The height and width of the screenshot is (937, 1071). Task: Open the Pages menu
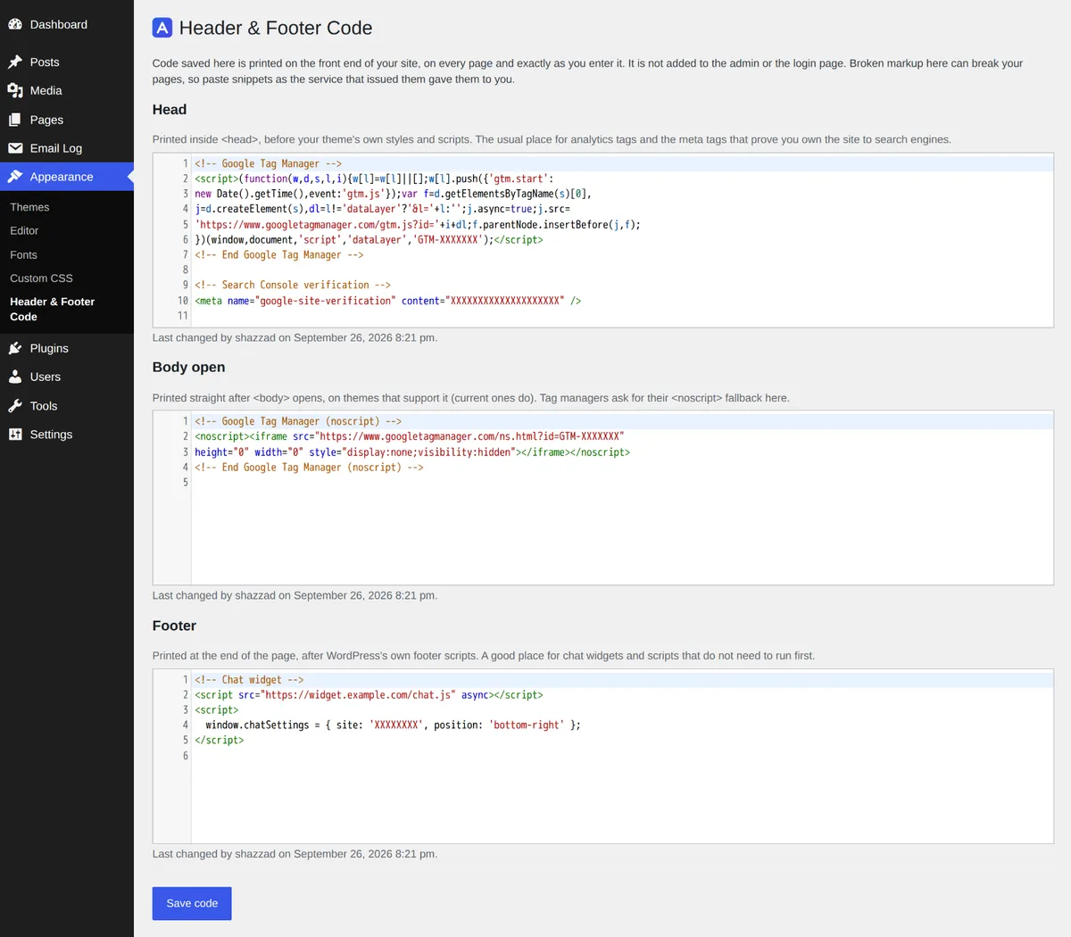tap(67, 120)
